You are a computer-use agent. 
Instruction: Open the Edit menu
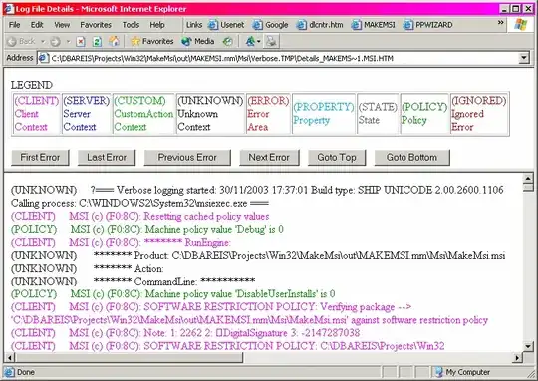pos(37,25)
